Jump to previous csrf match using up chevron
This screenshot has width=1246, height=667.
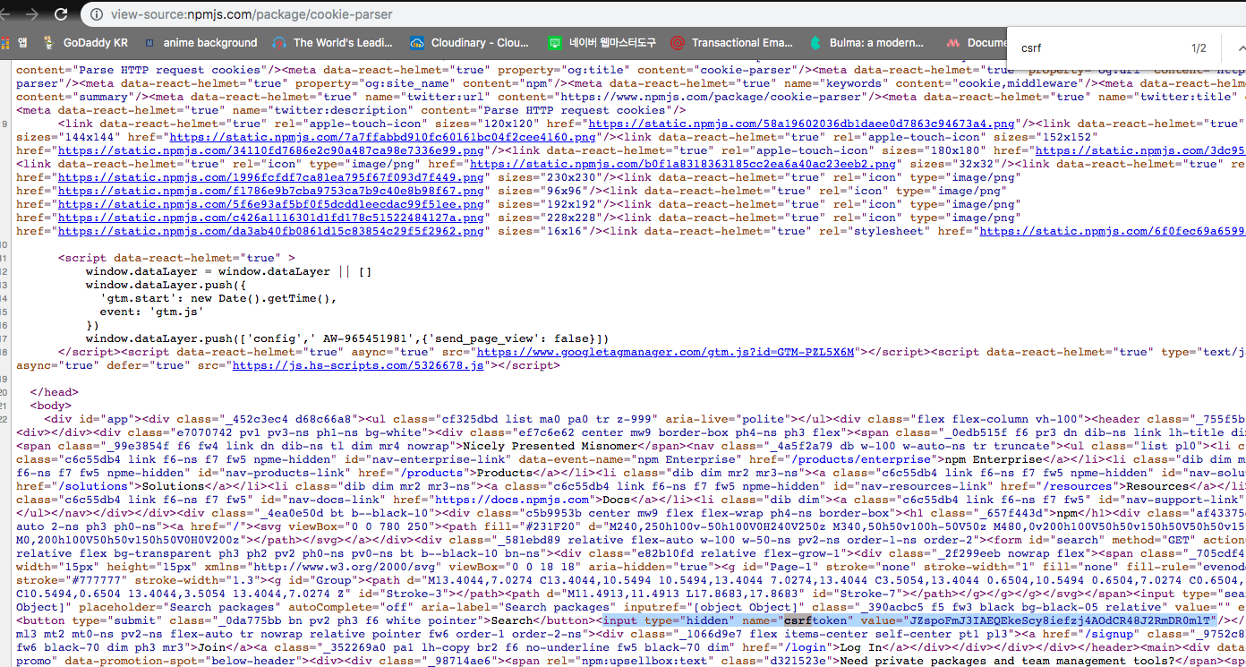(1241, 47)
